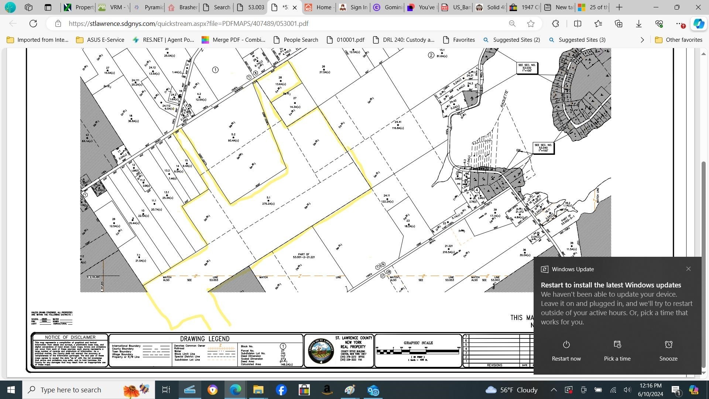The height and width of the screenshot is (399, 709).
Task: Open Amazon app from taskbar
Action: click(x=327, y=390)
